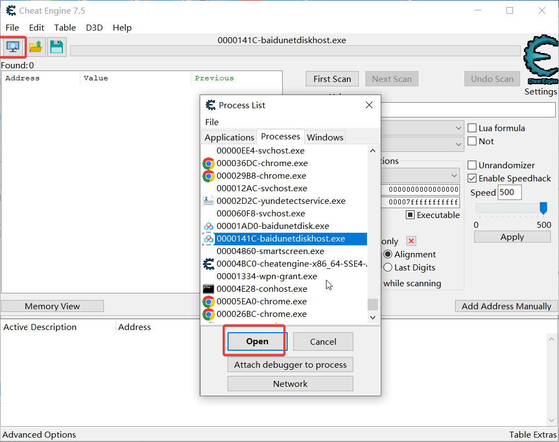Select 0000141C-baidunetdiskhost.exe process
This screenshot has height=442, width=559.
click(x=284, y=239)
